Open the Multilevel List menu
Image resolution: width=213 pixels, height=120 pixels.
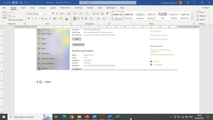[88, 14]
